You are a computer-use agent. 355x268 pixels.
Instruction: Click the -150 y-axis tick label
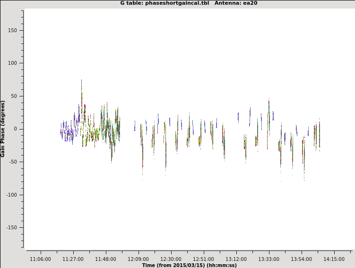tap(10, 227)
